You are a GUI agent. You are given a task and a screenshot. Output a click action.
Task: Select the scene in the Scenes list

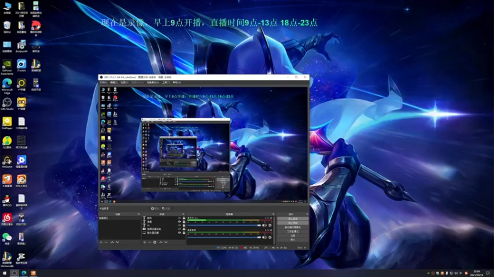120,218
